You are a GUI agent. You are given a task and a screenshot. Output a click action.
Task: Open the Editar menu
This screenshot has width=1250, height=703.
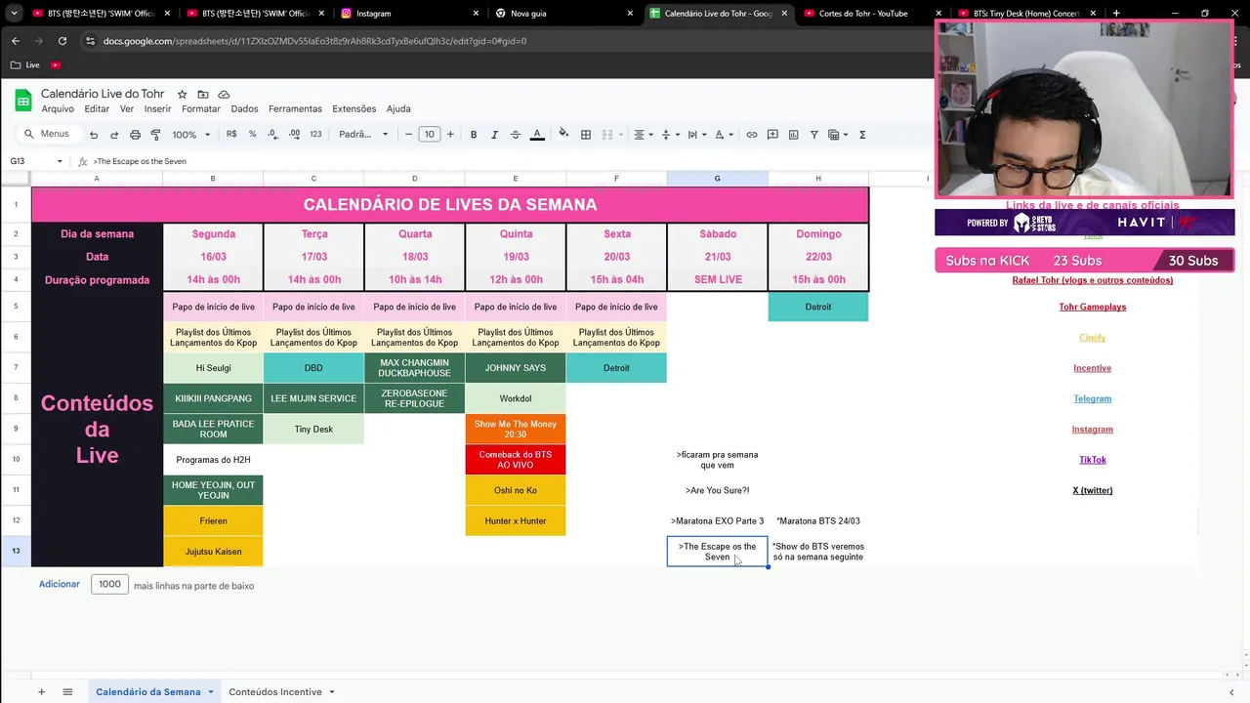tap(97, 109)
